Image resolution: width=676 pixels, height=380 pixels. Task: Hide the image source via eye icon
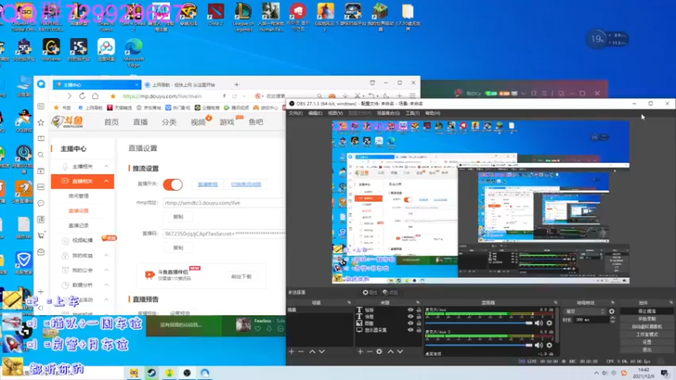(x=410, y=323)
